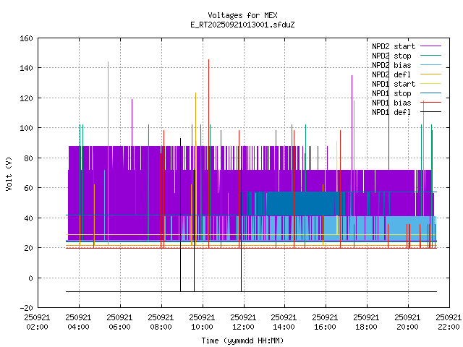Viewport: 463px width, 347px height.
Task: Click the NPD1 start legend label
Action: pos(393,84)
